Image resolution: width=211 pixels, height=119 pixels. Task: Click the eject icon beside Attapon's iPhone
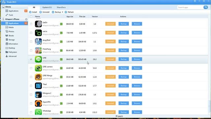[x=26, y=19]
